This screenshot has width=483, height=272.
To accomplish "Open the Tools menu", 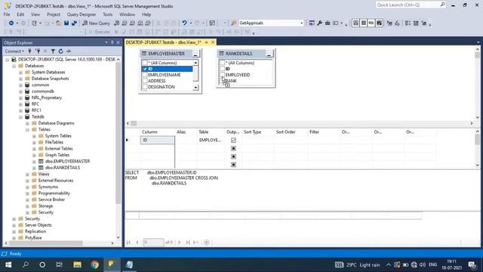I will point(107,14).
